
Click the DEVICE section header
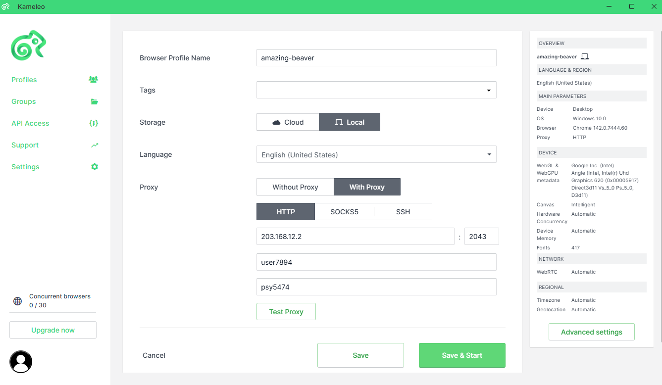591,152
